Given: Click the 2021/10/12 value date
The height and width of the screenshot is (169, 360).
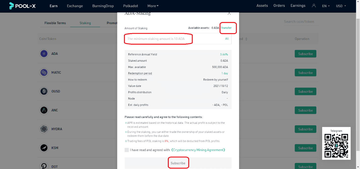Looking at the screenshot, I should click(x=221, y=86).
